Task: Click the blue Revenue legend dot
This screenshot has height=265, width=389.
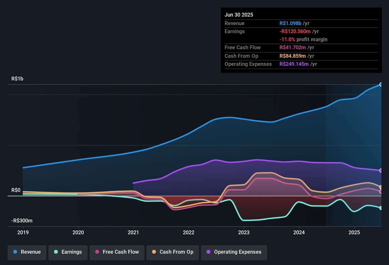Action: [15, 252]
